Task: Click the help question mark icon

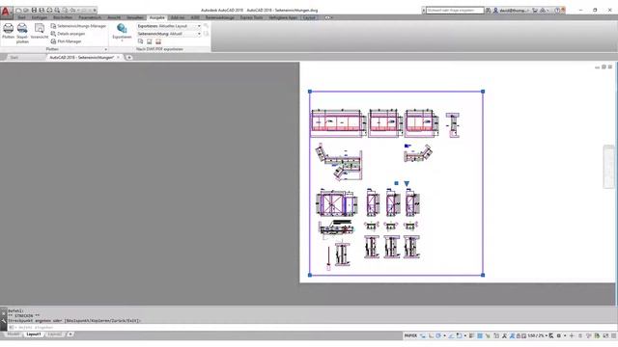Action: (x=557, y=11)
